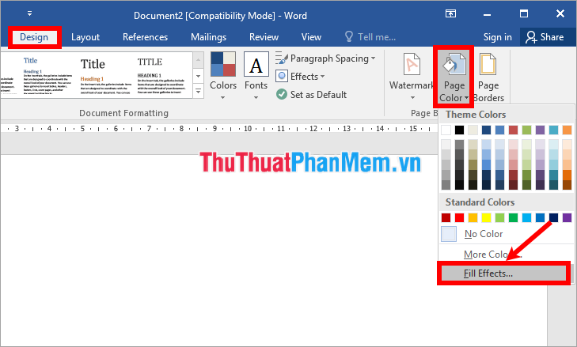Click the Tell me lightbulb search
This screenshot has height=347, width=577.
(x=349, y=37)
